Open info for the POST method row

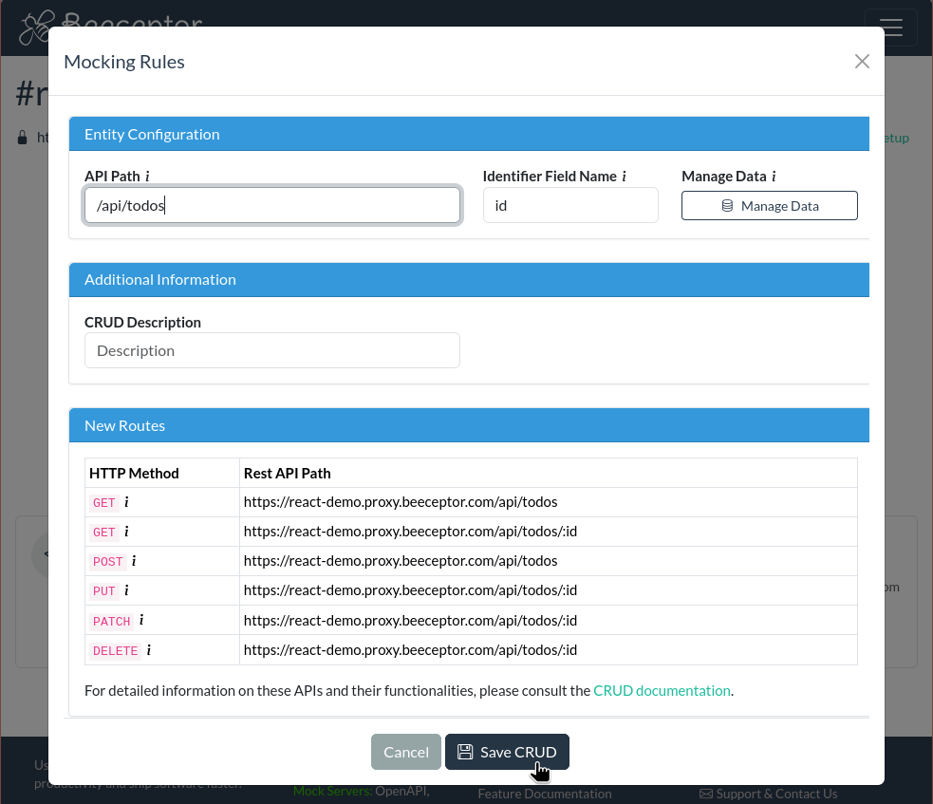[134, 561]
